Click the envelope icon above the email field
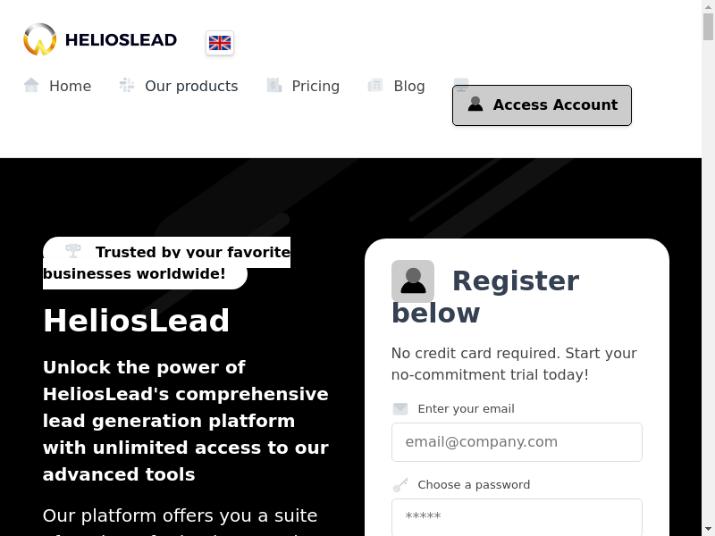The height and width of the screenshot is (536, 715). pos(400,409)
